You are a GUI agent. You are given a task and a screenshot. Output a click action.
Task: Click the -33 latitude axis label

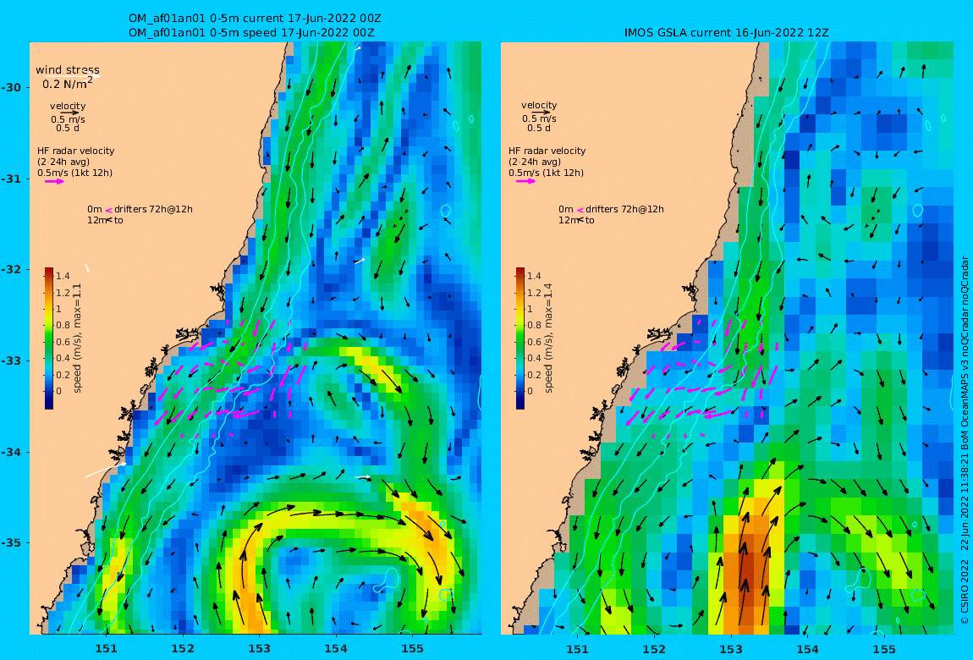tap(11, 361)
